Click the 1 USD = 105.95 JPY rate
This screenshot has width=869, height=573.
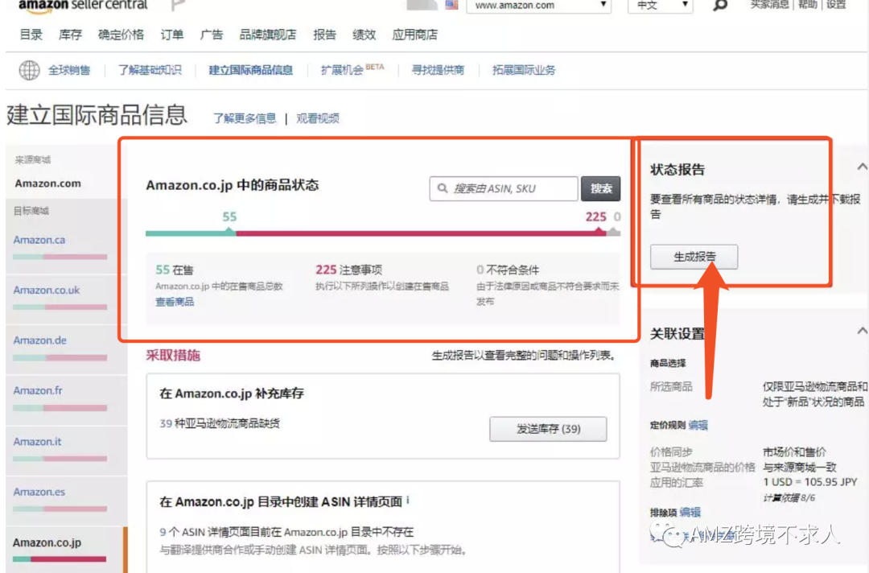tap(809, 481)
